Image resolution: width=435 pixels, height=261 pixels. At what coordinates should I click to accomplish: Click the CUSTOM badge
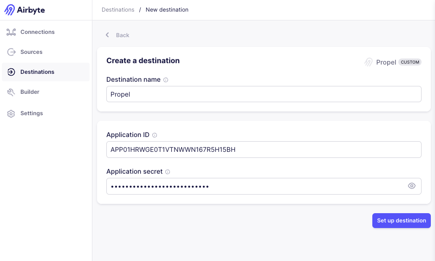[x=410, y=62]
